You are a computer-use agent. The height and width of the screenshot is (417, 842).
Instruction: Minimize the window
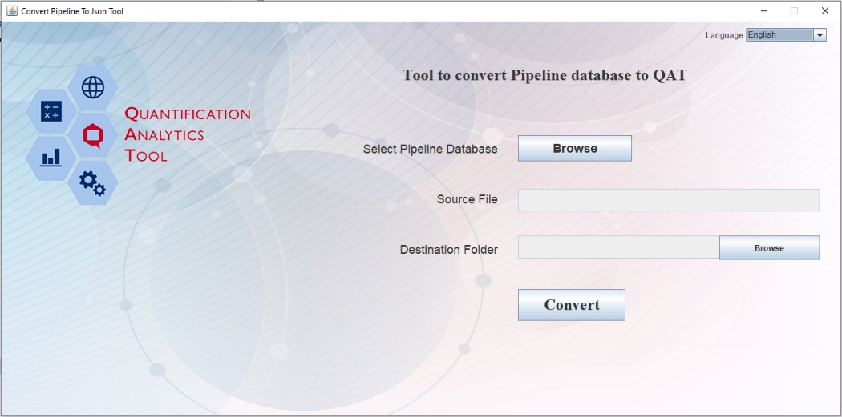click(764, 10)
